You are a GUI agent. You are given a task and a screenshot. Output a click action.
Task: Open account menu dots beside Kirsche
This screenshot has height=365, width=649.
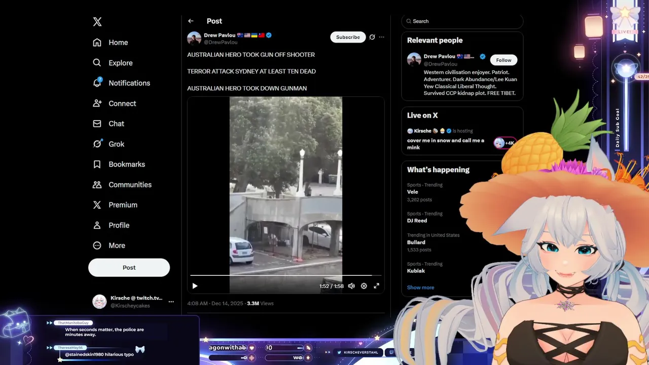(171, 302)
